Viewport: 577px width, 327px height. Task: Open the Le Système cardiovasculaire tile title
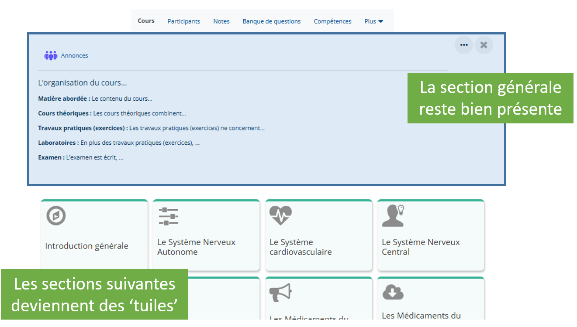(x=301, y=247)
